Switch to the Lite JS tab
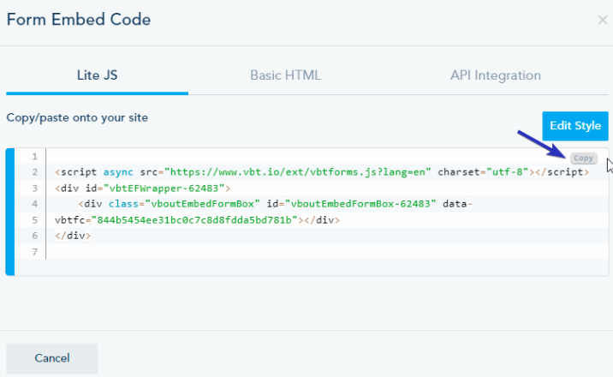613x377 pixels. click(97, 75)
